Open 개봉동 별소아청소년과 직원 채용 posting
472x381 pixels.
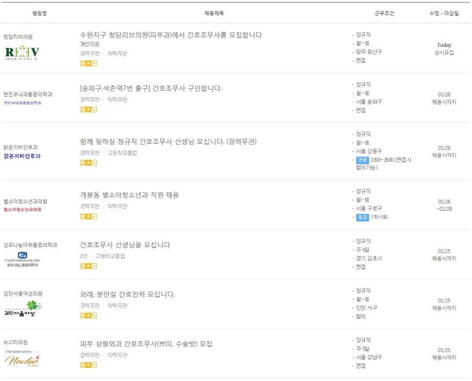(x=129, y=195)
